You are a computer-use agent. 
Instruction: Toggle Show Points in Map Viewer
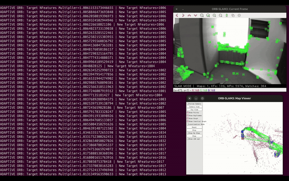click(x=188, y=113)
